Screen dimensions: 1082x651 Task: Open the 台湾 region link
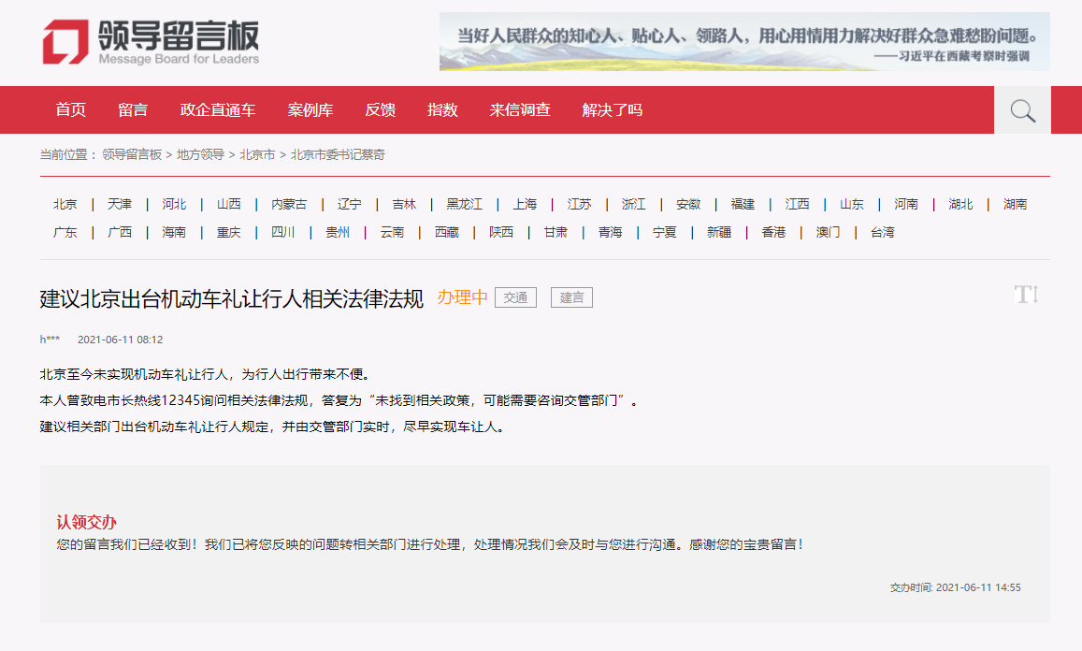click(x=882, y=231)
